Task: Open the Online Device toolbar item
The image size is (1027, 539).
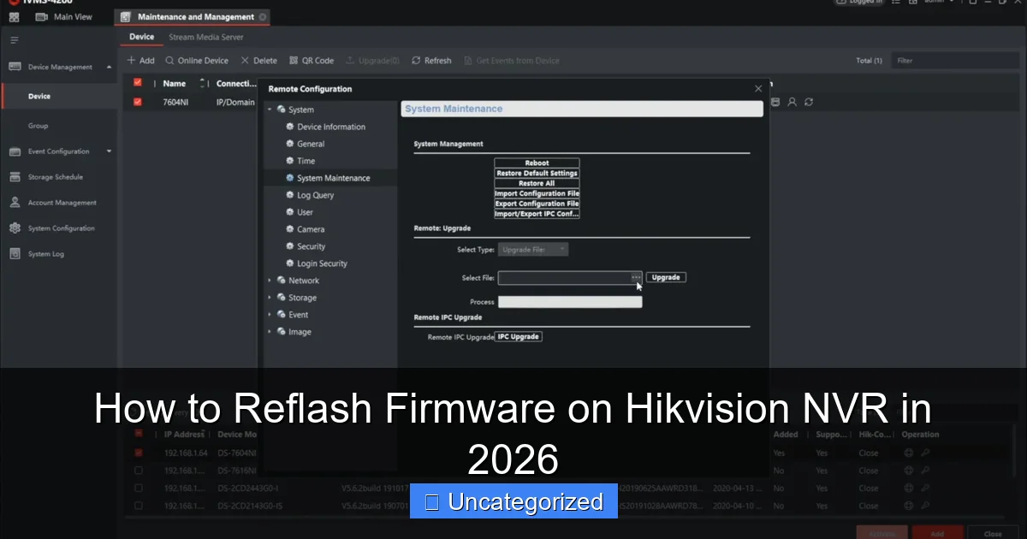Action: click(197, 60)
